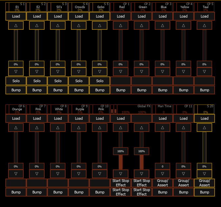The width and height of the screenshot is (221, 207).
Task: Select the S 4 Crowds fader header
Action: coord(79,7)
